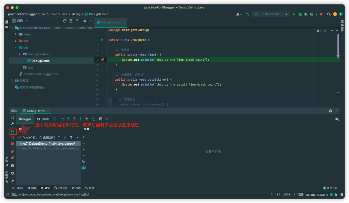Click the orange update arrow icon
Screen dimensions: 349x203
[335, 14]
